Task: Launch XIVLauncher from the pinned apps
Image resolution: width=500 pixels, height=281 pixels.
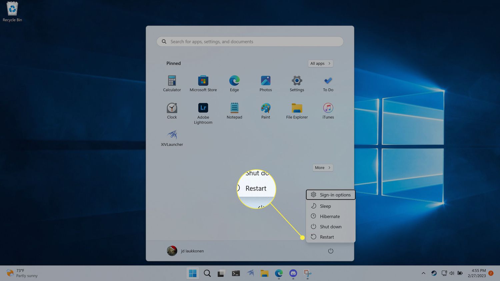Action: click(x=172, y=138)
